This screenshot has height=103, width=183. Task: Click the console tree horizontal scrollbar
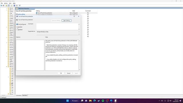point(3,95)
